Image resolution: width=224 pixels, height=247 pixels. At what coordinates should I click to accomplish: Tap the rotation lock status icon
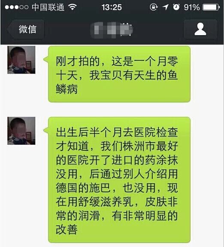coord(154,7)
